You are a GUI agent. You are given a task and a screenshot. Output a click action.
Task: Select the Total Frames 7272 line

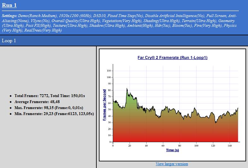pos(50,96)
